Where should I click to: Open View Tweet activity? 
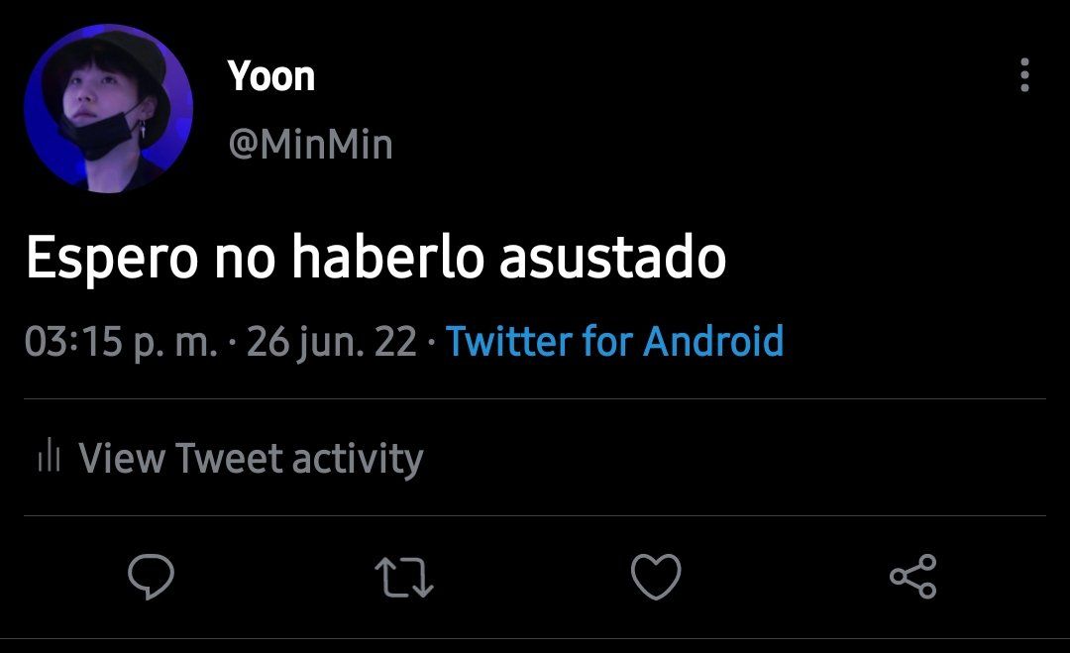(231, 457)
